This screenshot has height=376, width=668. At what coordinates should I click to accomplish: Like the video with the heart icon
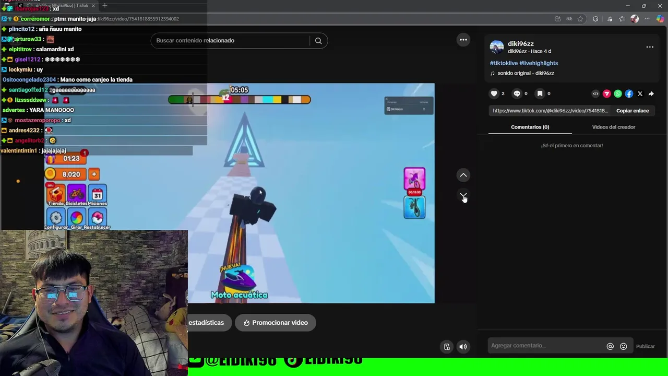tap(494, 93)
